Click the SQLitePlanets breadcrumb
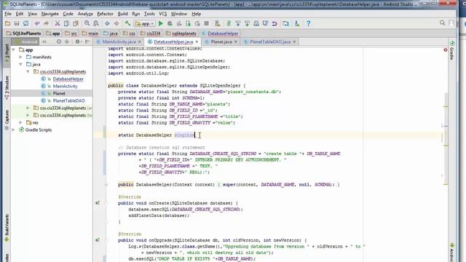466x262 pixels. pos(23,33)
